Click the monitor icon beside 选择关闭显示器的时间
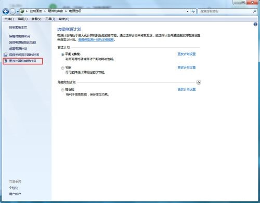This screenshot has width=260, height=203. point(6,55)
